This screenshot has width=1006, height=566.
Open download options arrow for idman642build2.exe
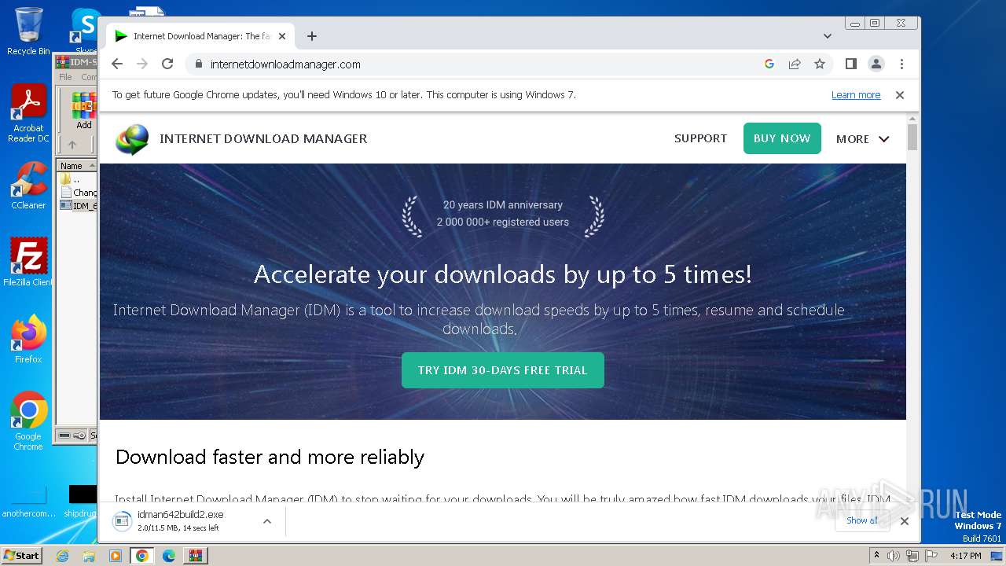(267, 521)
